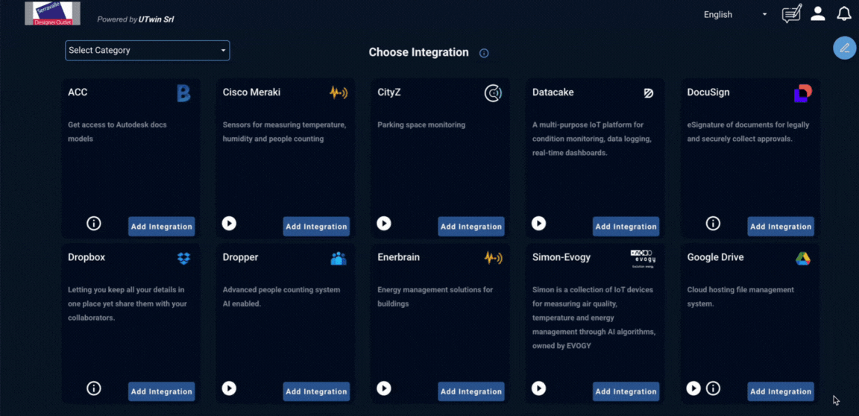Show info for the DocuSign integration
The height and width of the screenshot is (416, 859).
(713, 224)
